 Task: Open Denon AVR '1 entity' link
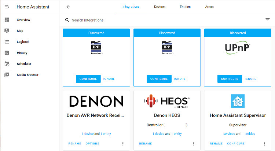[106, 134]
